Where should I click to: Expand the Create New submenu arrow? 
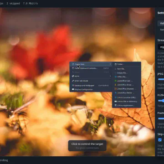tap(110, 64)
